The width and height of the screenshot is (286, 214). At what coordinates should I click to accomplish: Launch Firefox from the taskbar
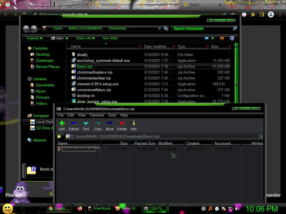[x=80, y=208]
